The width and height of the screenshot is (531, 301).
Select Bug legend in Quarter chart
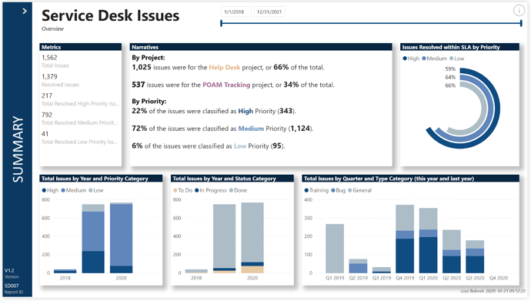click(339, 190)
